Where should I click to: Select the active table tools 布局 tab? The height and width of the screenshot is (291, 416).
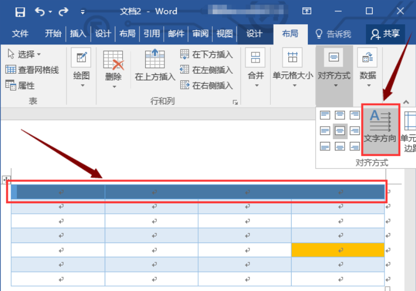pyautogui.click(x=290, y=34)
